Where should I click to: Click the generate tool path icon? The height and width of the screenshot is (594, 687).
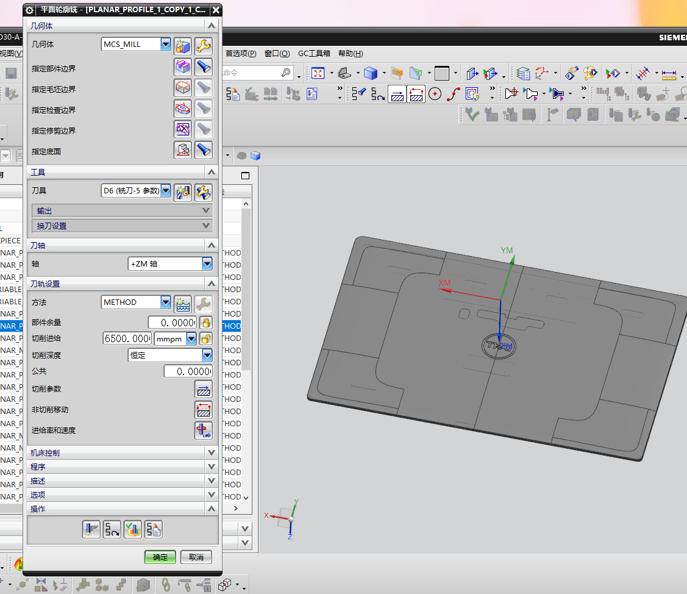pos(91,529)
